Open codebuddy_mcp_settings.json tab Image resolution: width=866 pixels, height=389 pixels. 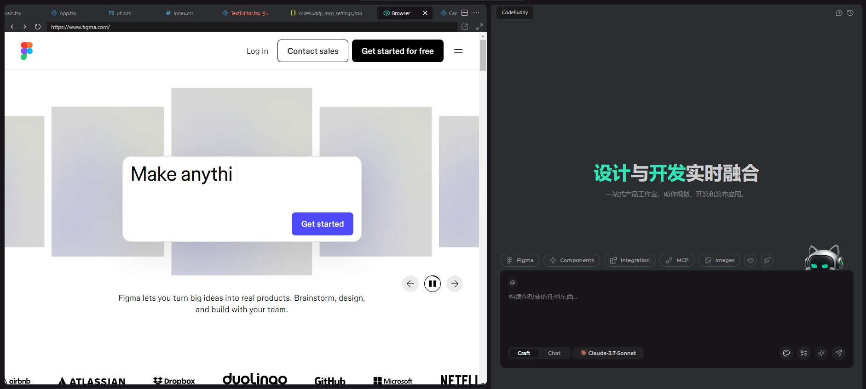(326, 13)
